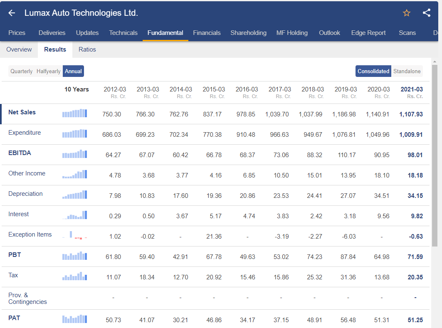Switch to Ratios sub-tab

click(x=87, y=49)
